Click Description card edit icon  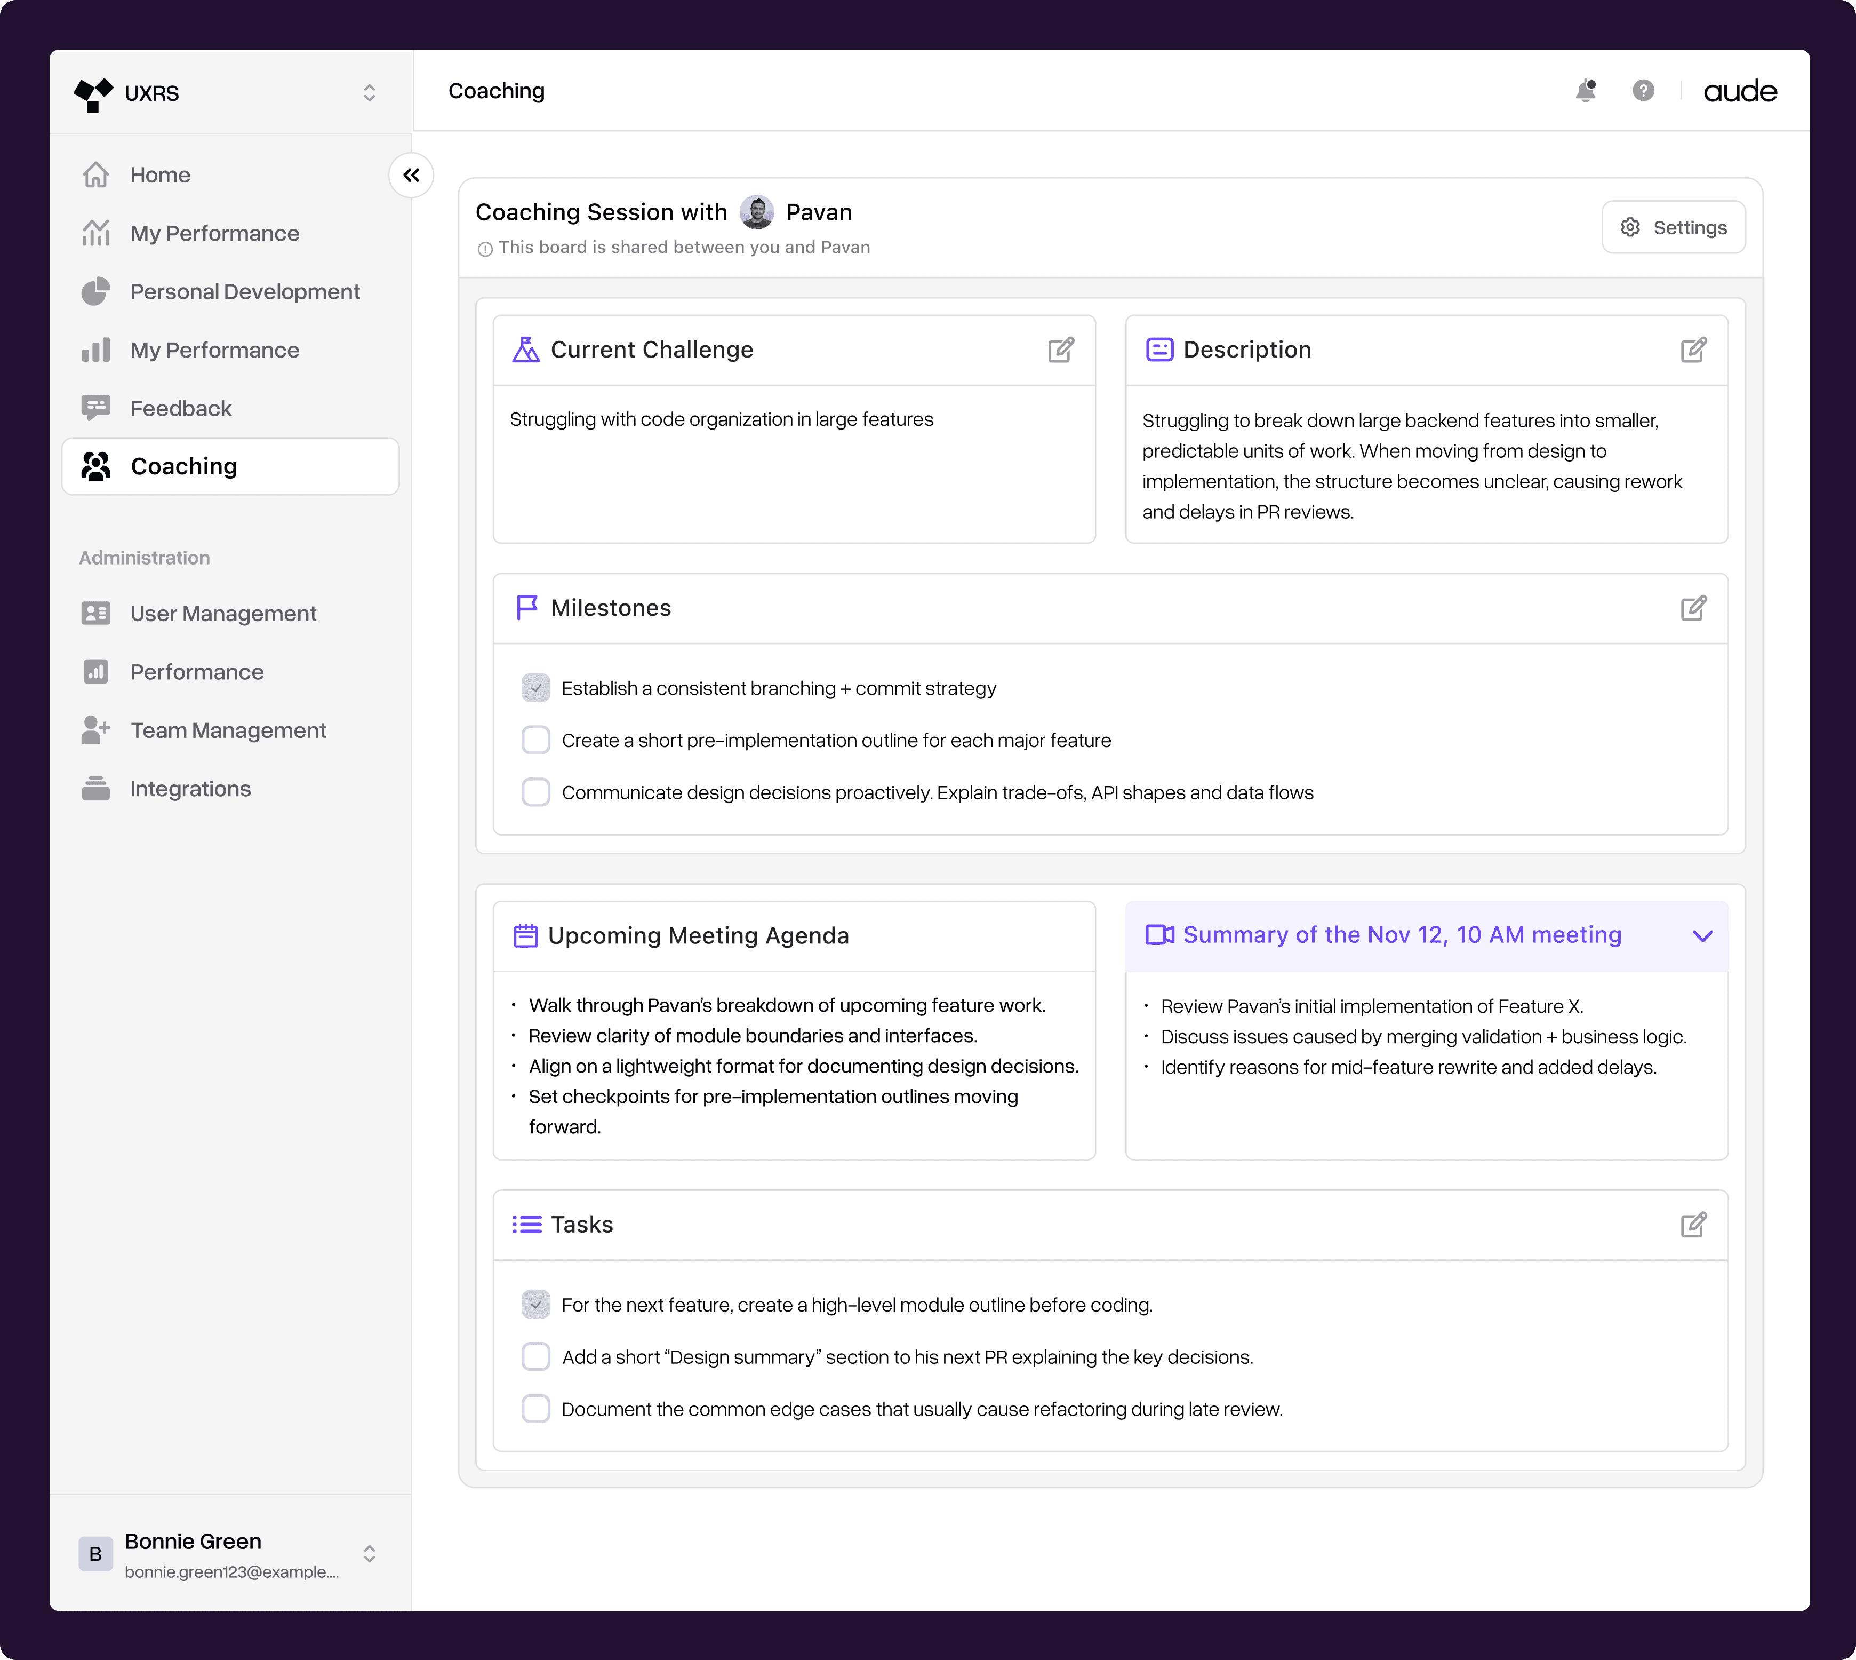pyautogui.click(x=1693, y=350)
